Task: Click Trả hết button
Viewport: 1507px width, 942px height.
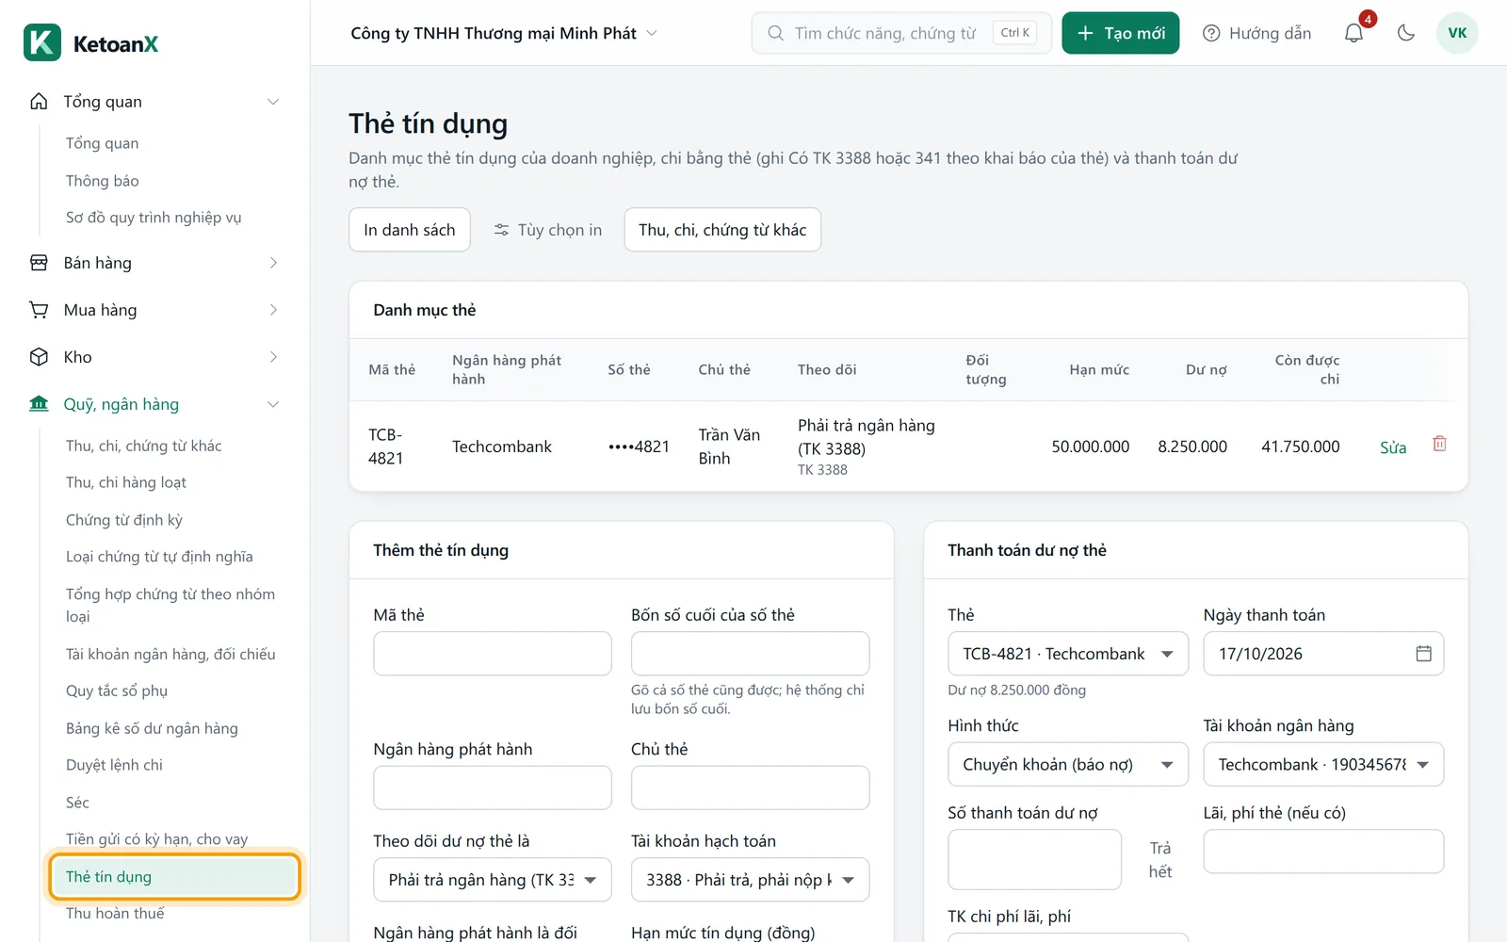Action: (x=1160, y=860)
